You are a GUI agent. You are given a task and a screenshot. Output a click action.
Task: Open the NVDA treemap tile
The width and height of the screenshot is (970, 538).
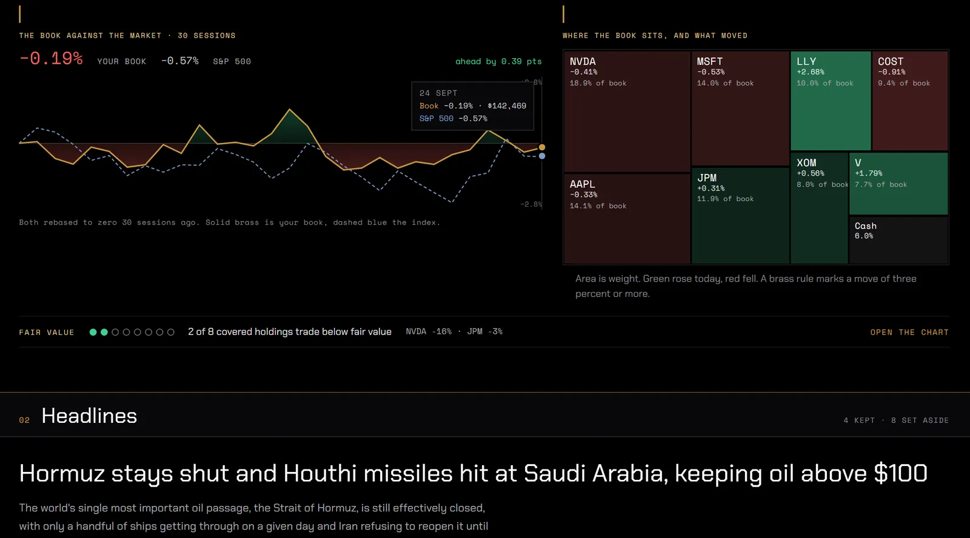(x=627, y=111)
